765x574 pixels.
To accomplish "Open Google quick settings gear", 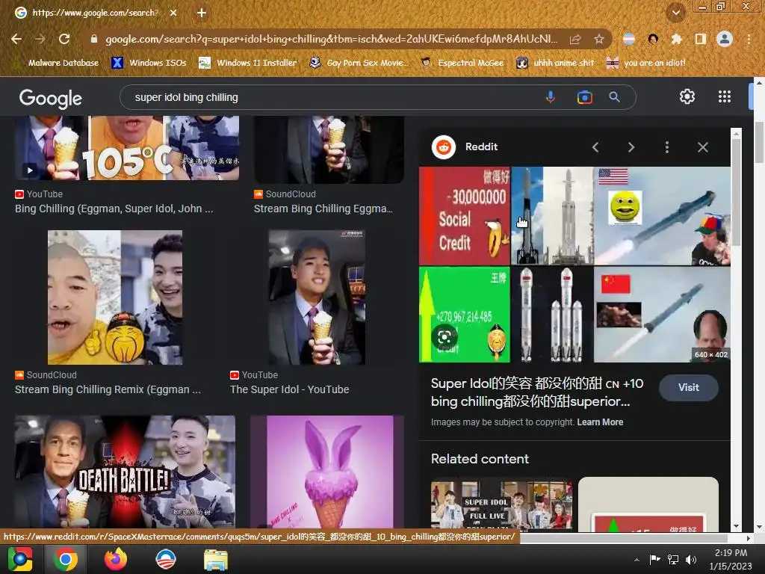I will point(687,96).
